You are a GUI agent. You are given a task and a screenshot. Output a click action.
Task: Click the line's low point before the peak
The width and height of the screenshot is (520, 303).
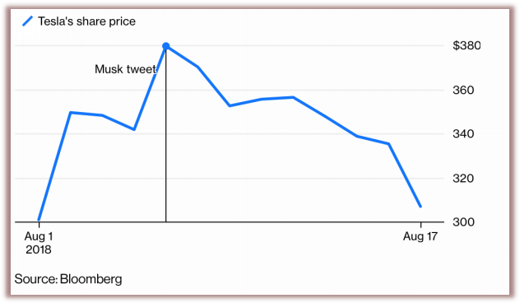pyautogui.click(x=134, y=129)
